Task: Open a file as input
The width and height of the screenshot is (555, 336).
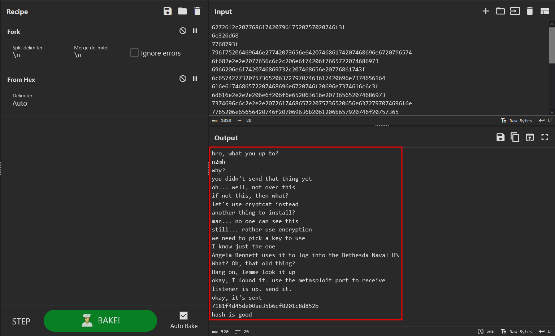Action: [515, 11]
